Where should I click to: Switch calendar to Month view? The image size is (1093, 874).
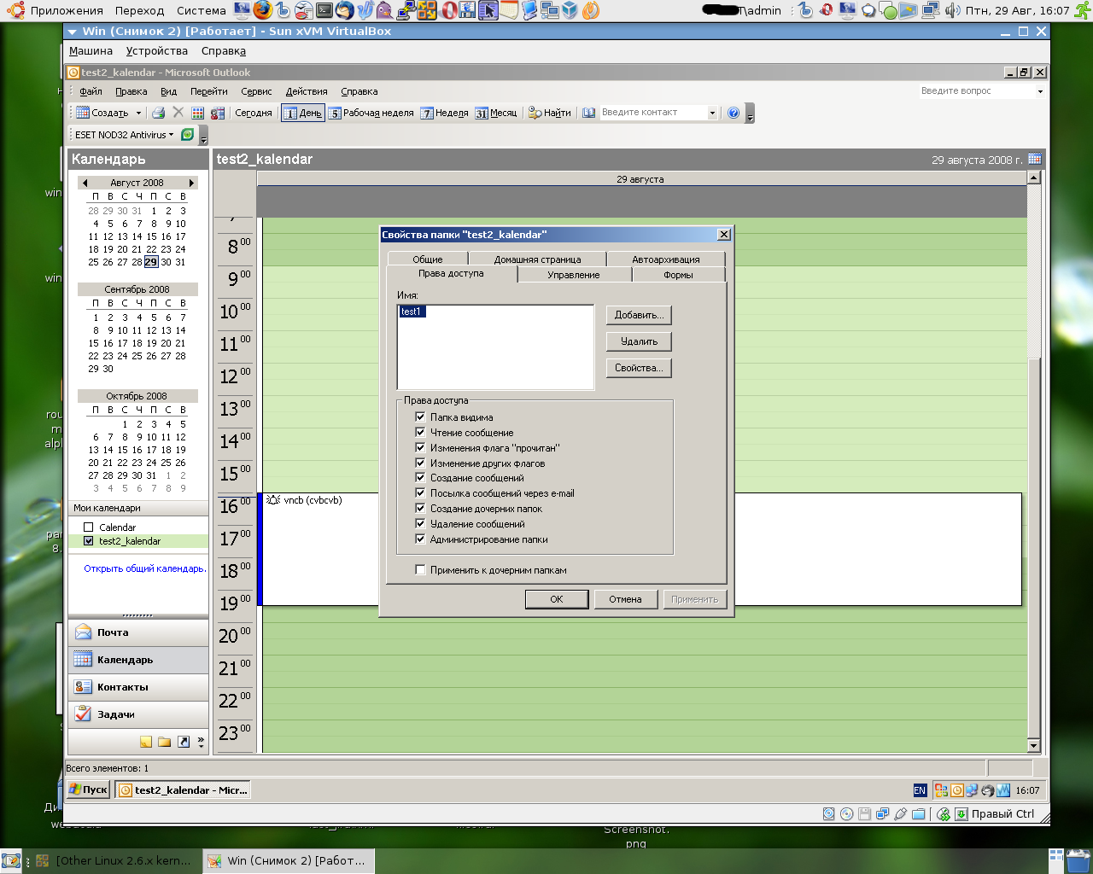(x=496, y=113)
